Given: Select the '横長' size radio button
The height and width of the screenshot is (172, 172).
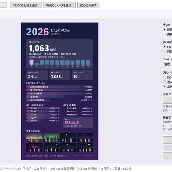Looking at the screenshot, I should pyautogui.click(x=164, y=34).
